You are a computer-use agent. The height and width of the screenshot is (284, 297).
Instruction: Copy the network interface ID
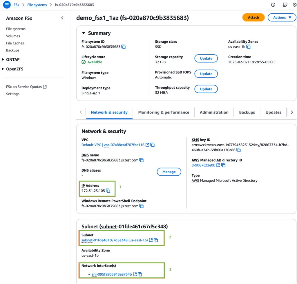(x=140, y=274)
